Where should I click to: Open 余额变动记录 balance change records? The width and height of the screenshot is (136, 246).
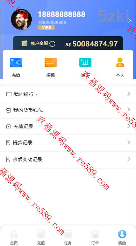point(68,160)
